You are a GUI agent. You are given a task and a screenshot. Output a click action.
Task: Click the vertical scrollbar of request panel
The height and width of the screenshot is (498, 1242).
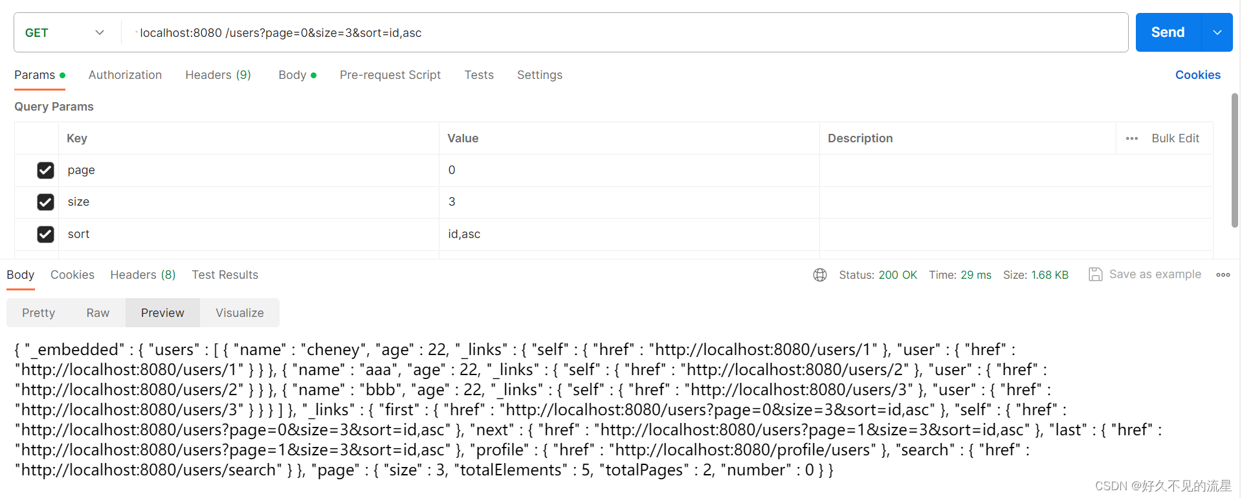click(1235, 160)
